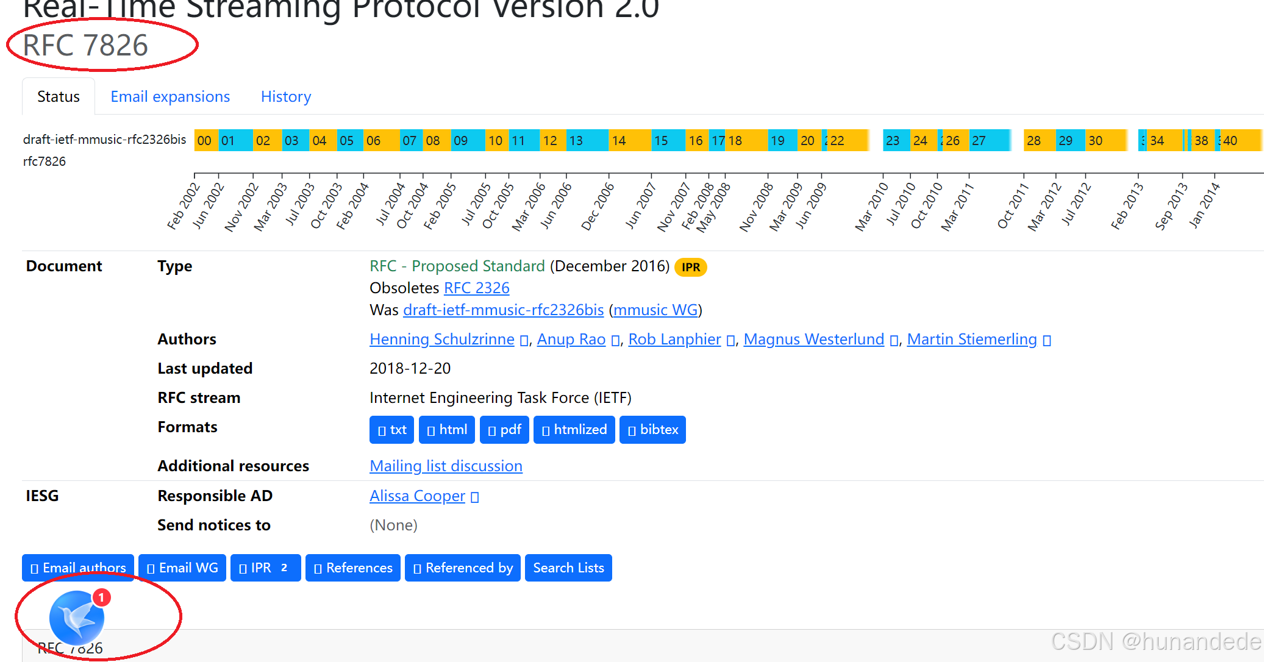Click the Email authors button
The width and height of the screenshot is (1264, 662).
[78, 568]
